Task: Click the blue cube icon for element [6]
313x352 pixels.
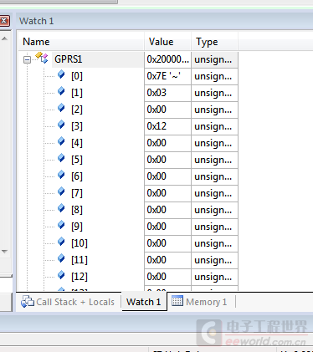Action: pos(61,175)
